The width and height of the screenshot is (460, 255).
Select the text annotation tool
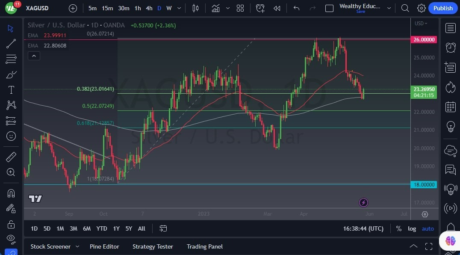click(11, 90)
